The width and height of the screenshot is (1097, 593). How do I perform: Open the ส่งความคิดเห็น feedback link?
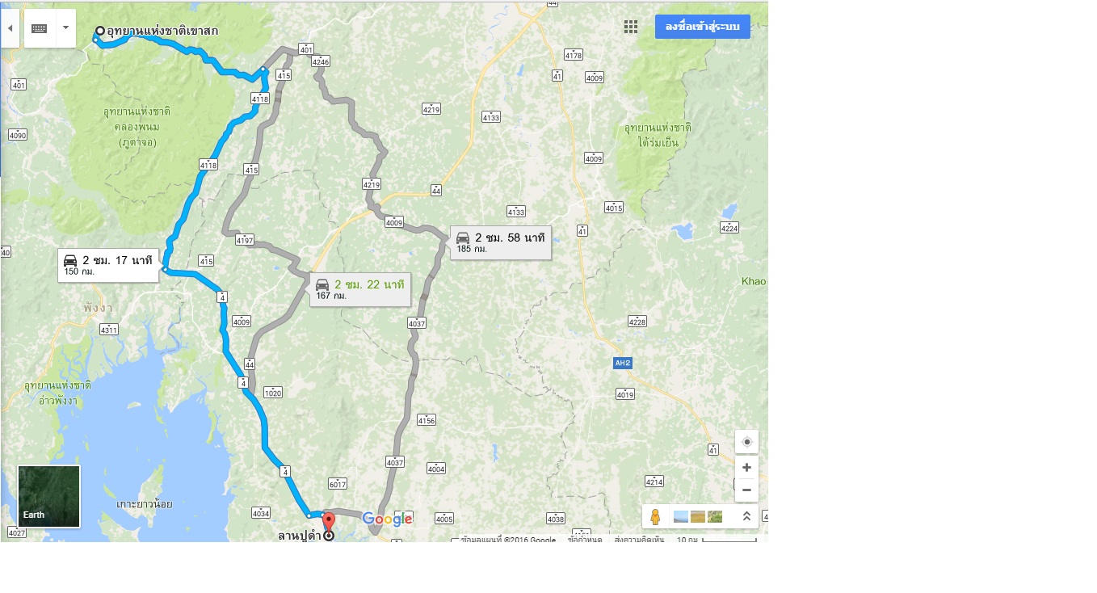tap(639, 540)
